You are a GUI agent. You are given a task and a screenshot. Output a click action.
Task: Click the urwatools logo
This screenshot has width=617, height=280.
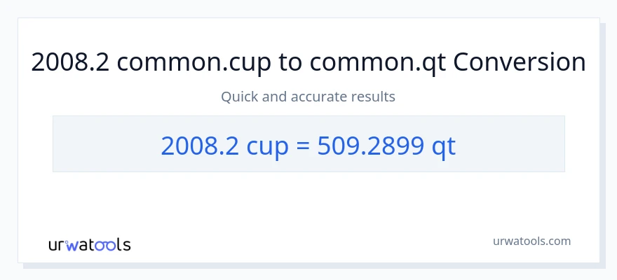89,245
